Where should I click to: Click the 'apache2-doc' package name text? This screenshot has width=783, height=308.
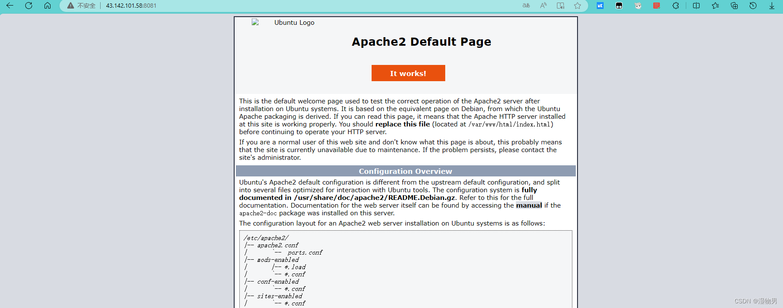coord(258,213)
